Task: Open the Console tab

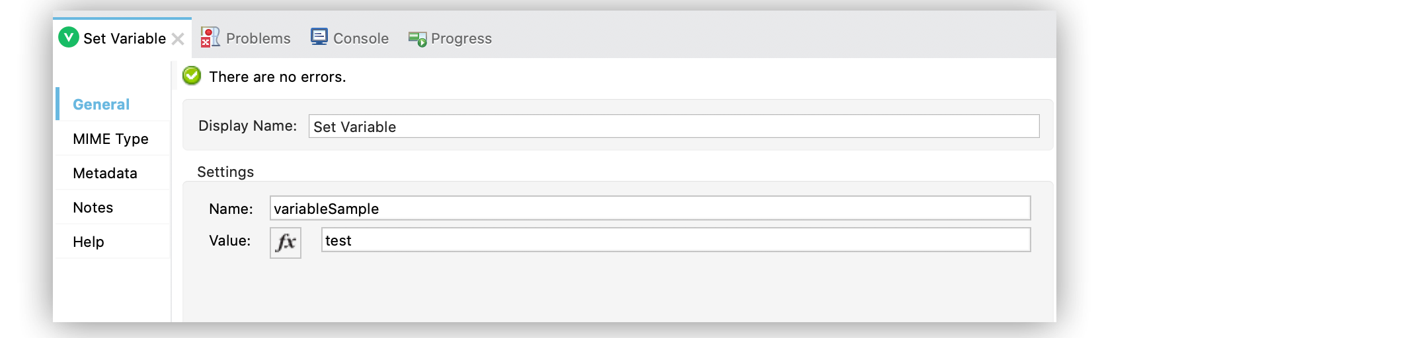Action: tap(360, 38)
